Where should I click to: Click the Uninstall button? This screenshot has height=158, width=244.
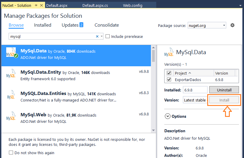tap(224, 90)
